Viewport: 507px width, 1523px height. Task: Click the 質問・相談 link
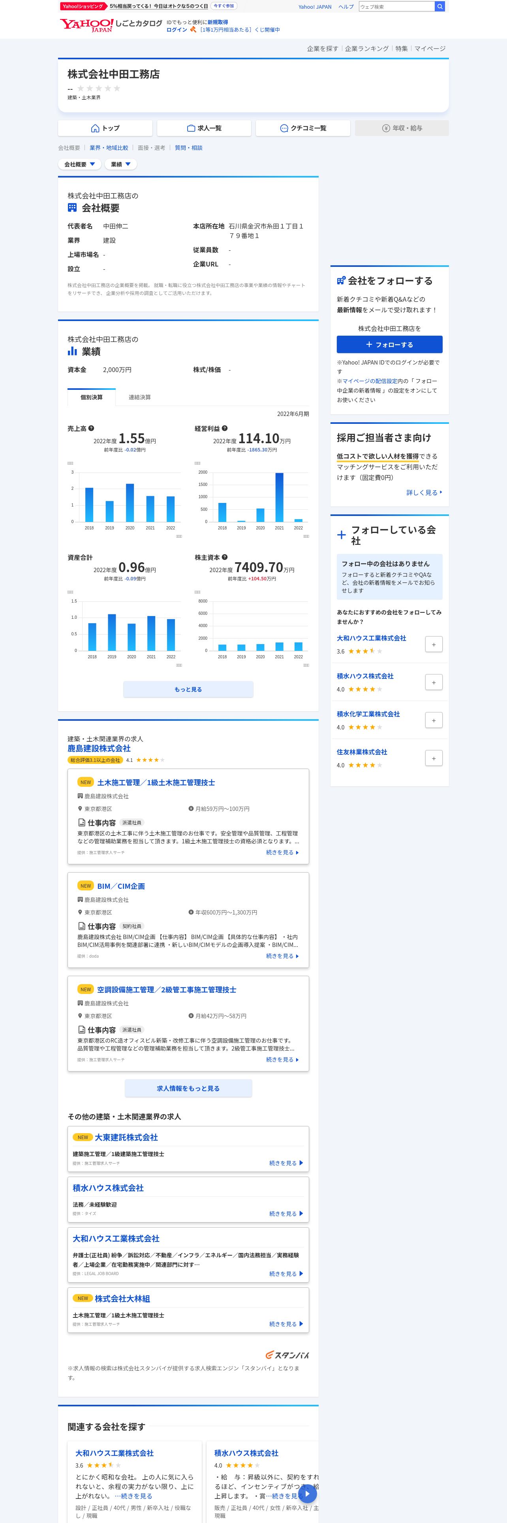pos(188,148)
